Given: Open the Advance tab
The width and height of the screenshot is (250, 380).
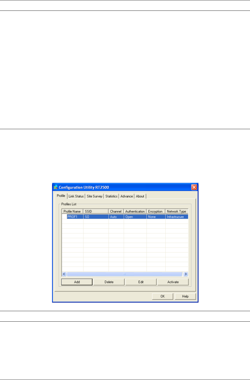Looking at the screenshot, I should pyautogui.click(x=127, y=196).
